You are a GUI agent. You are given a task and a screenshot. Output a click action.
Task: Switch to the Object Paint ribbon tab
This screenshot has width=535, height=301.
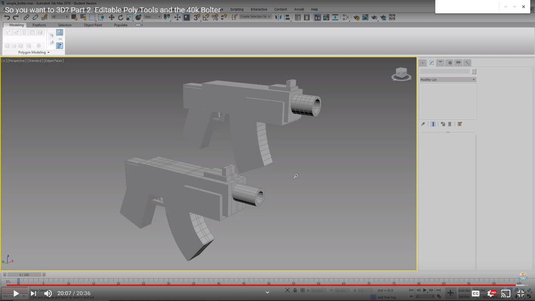(x=93, y=25)
